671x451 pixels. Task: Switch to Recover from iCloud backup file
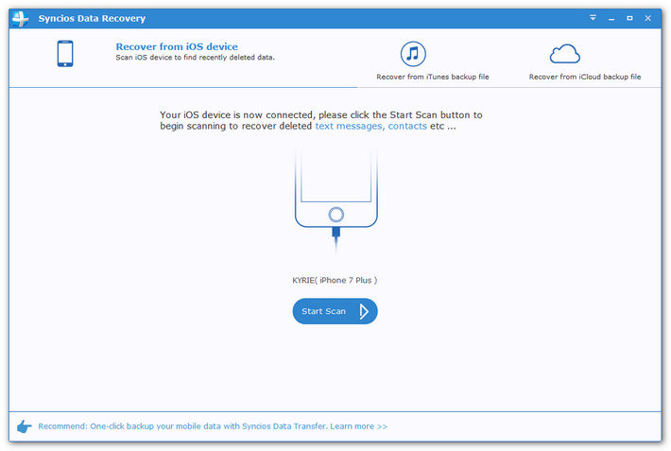pyautogui.click(x=585, y=77)
